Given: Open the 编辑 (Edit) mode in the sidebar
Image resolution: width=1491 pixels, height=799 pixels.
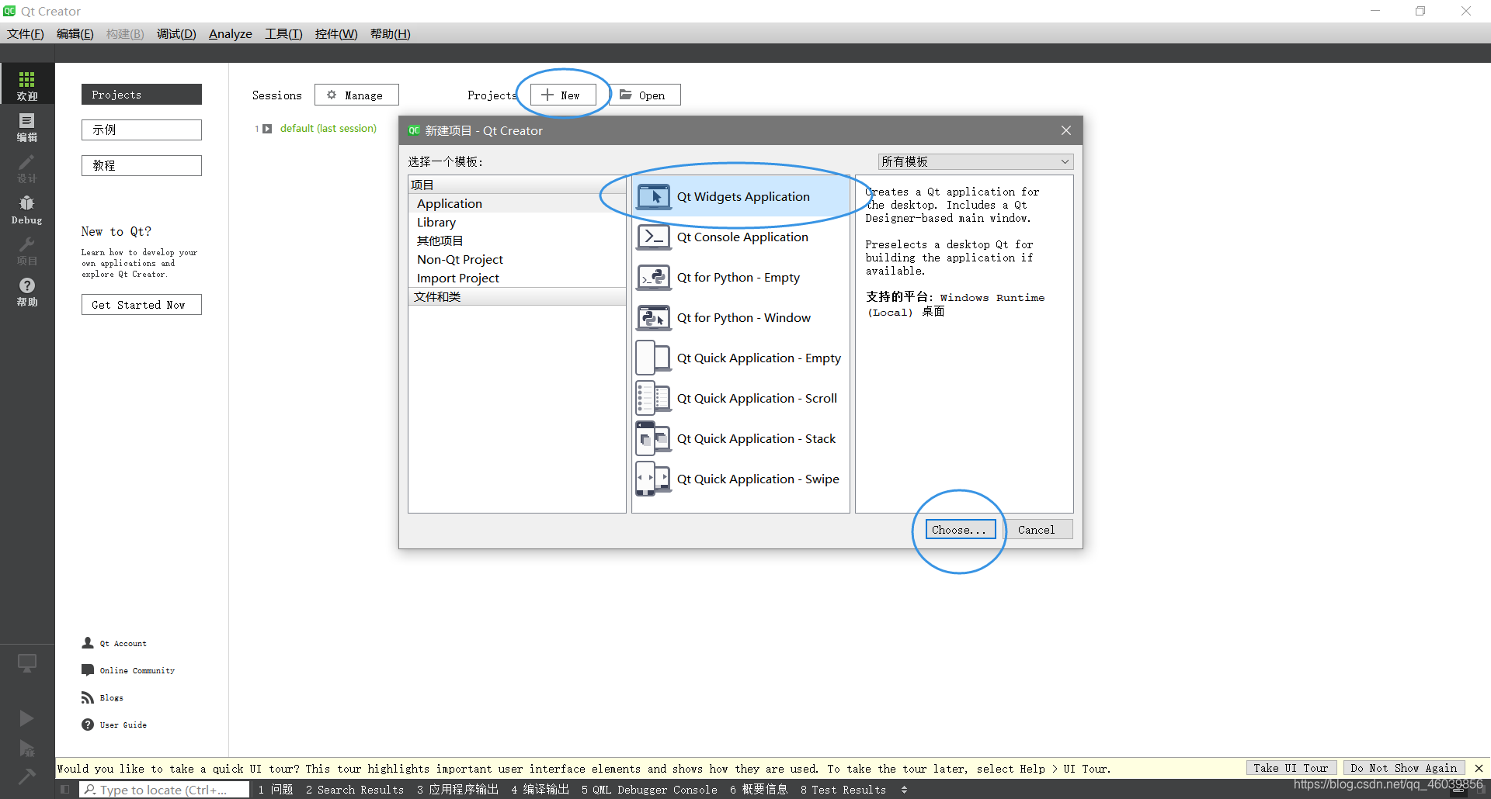Looking at the screenshot, I should (x=27, y=126).
